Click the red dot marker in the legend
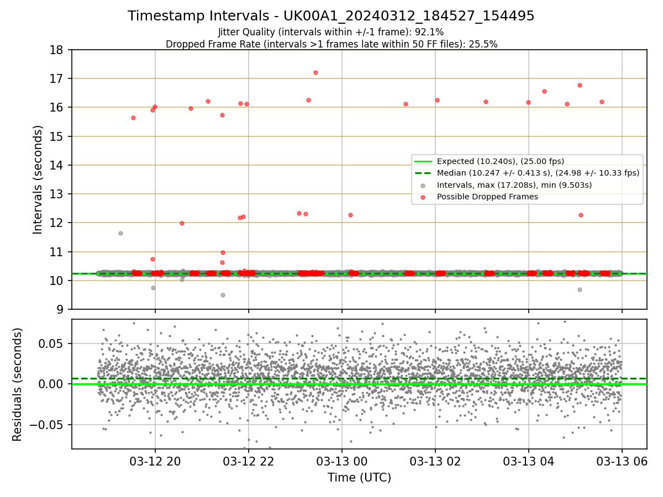This screenshot has width=663, height=497. coord(423,197)
